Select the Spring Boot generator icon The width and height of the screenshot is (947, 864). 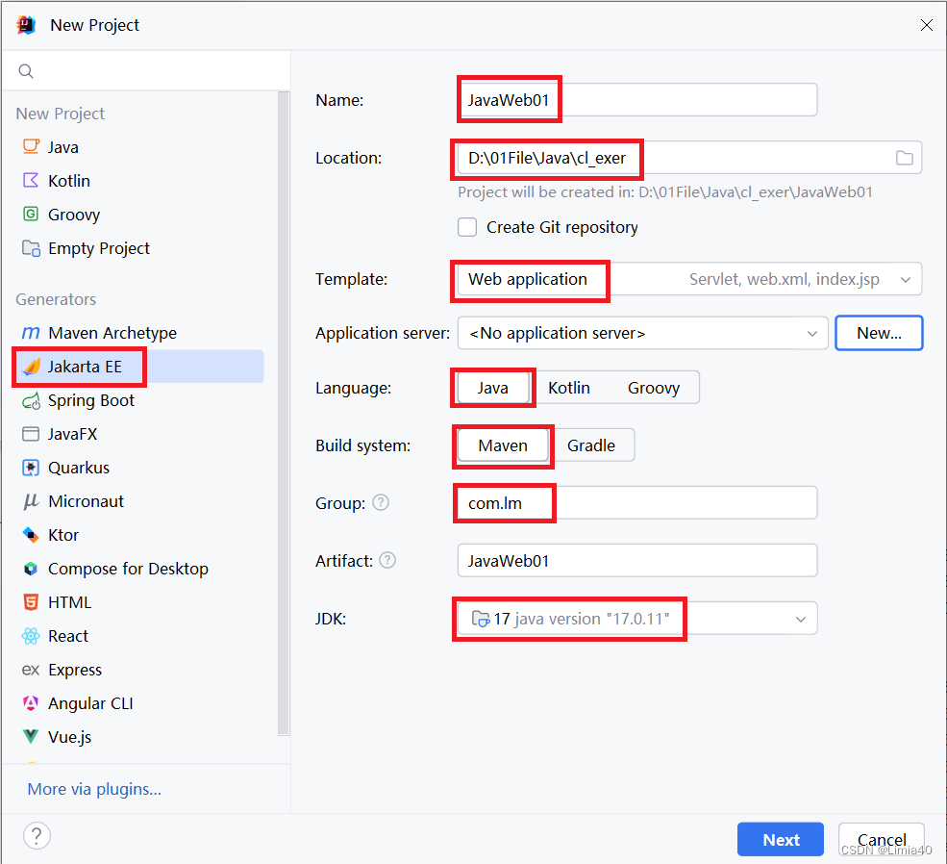31,400
